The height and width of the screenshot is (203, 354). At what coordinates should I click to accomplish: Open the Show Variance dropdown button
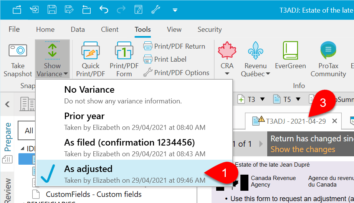coord(52,60)
